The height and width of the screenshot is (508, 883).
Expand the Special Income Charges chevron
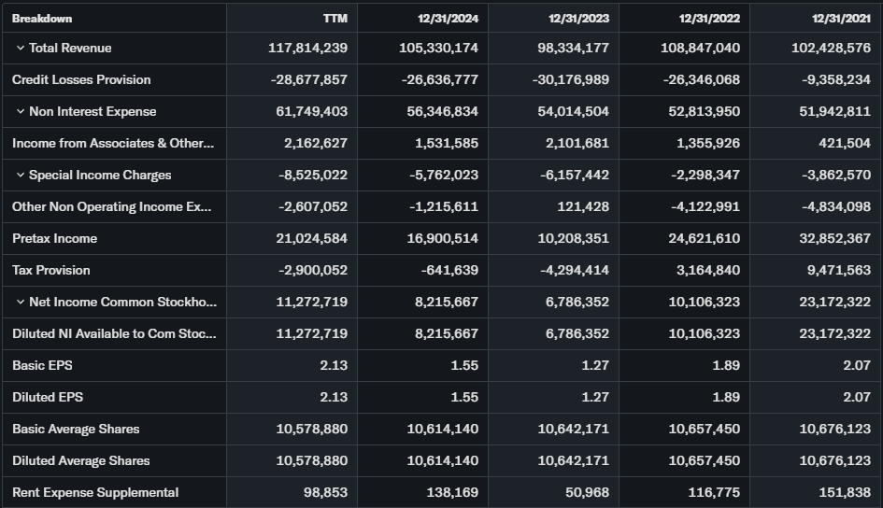20,176
